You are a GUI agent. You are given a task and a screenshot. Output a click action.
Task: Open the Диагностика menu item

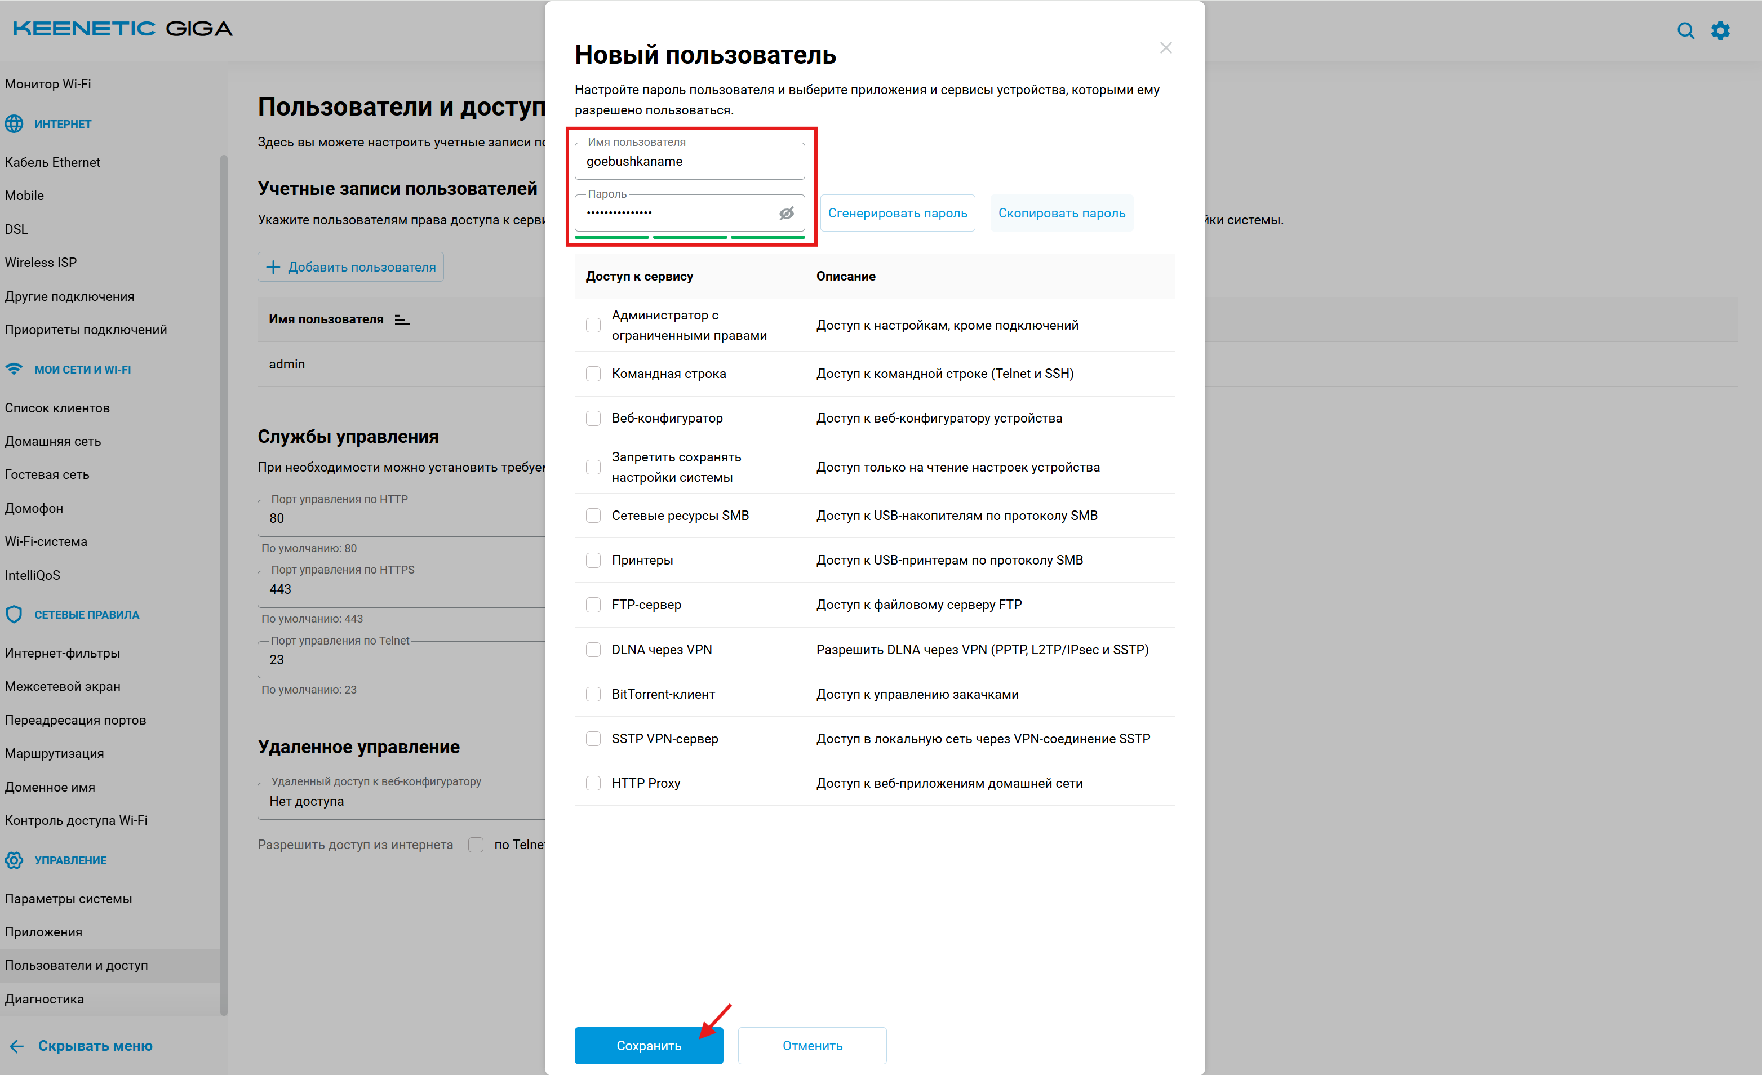(45, 998)
